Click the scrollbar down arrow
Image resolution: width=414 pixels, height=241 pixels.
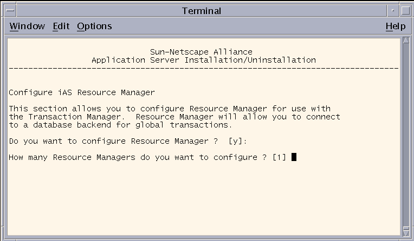coord(406,233)
